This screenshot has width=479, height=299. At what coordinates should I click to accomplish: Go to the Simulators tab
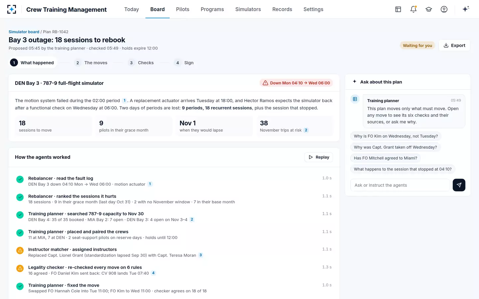[x=248, y=9]
